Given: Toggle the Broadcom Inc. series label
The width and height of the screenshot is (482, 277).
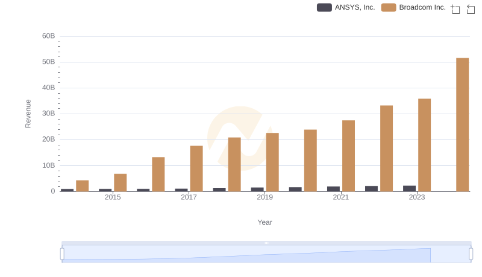Looking at the screenshot, I should pyautogui.click(x=422, y=7).
